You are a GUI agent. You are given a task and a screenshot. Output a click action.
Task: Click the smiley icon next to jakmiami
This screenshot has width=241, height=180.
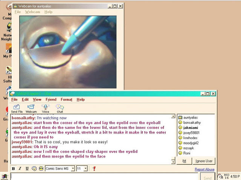pyautogui.click(x=180, y=127)
